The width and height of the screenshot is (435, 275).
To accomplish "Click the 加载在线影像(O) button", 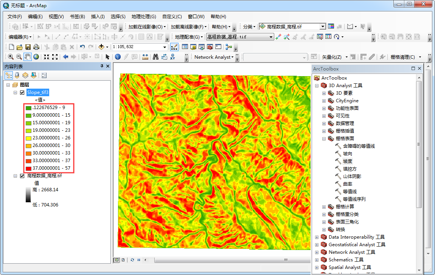I will tap(147, 27).
